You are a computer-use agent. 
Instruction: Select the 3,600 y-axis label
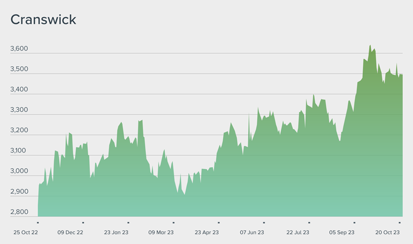[19, 49]
